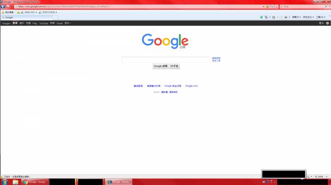The height and width of the screenshot is (185, 331).
Task: Click the Google search input field
Action: (x=165, y=60)
